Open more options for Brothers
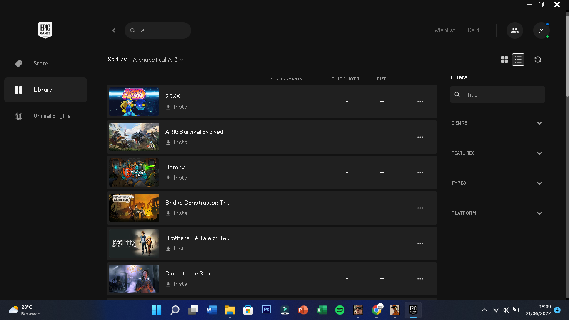569x320 pixels. pyautogui.click(x=420, y=243)
